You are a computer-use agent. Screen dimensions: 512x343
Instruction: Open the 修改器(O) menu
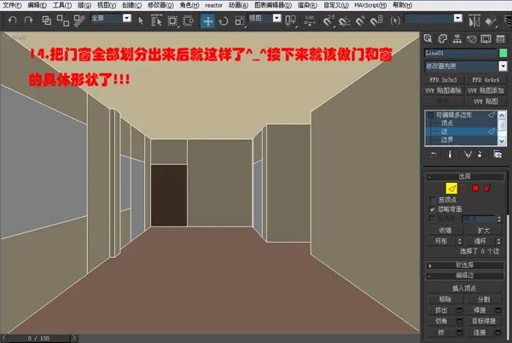[160, 5]
